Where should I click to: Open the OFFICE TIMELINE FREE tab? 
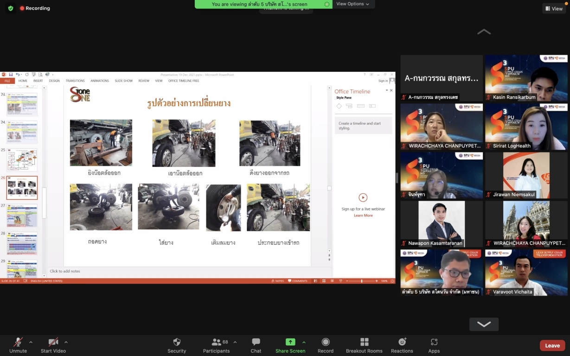(184, 81)
